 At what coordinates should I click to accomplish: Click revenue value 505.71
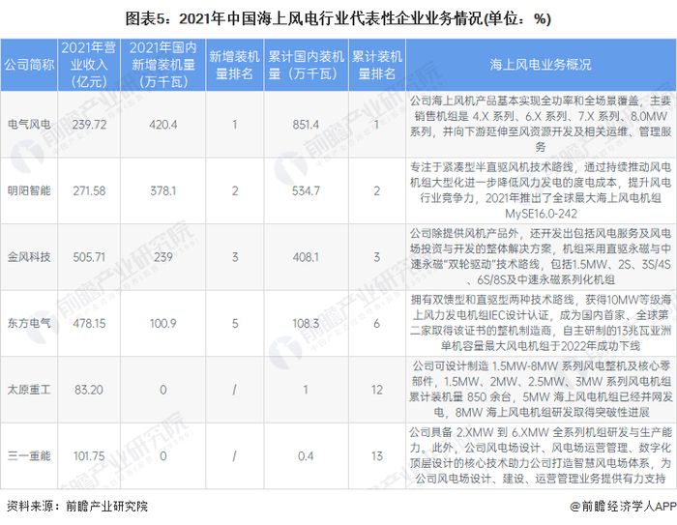89,257
